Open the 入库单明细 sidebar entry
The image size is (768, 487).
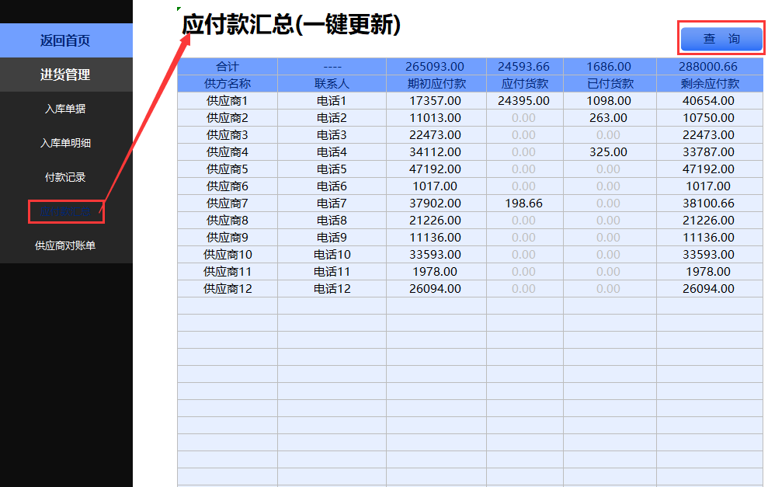pos(66,144)
